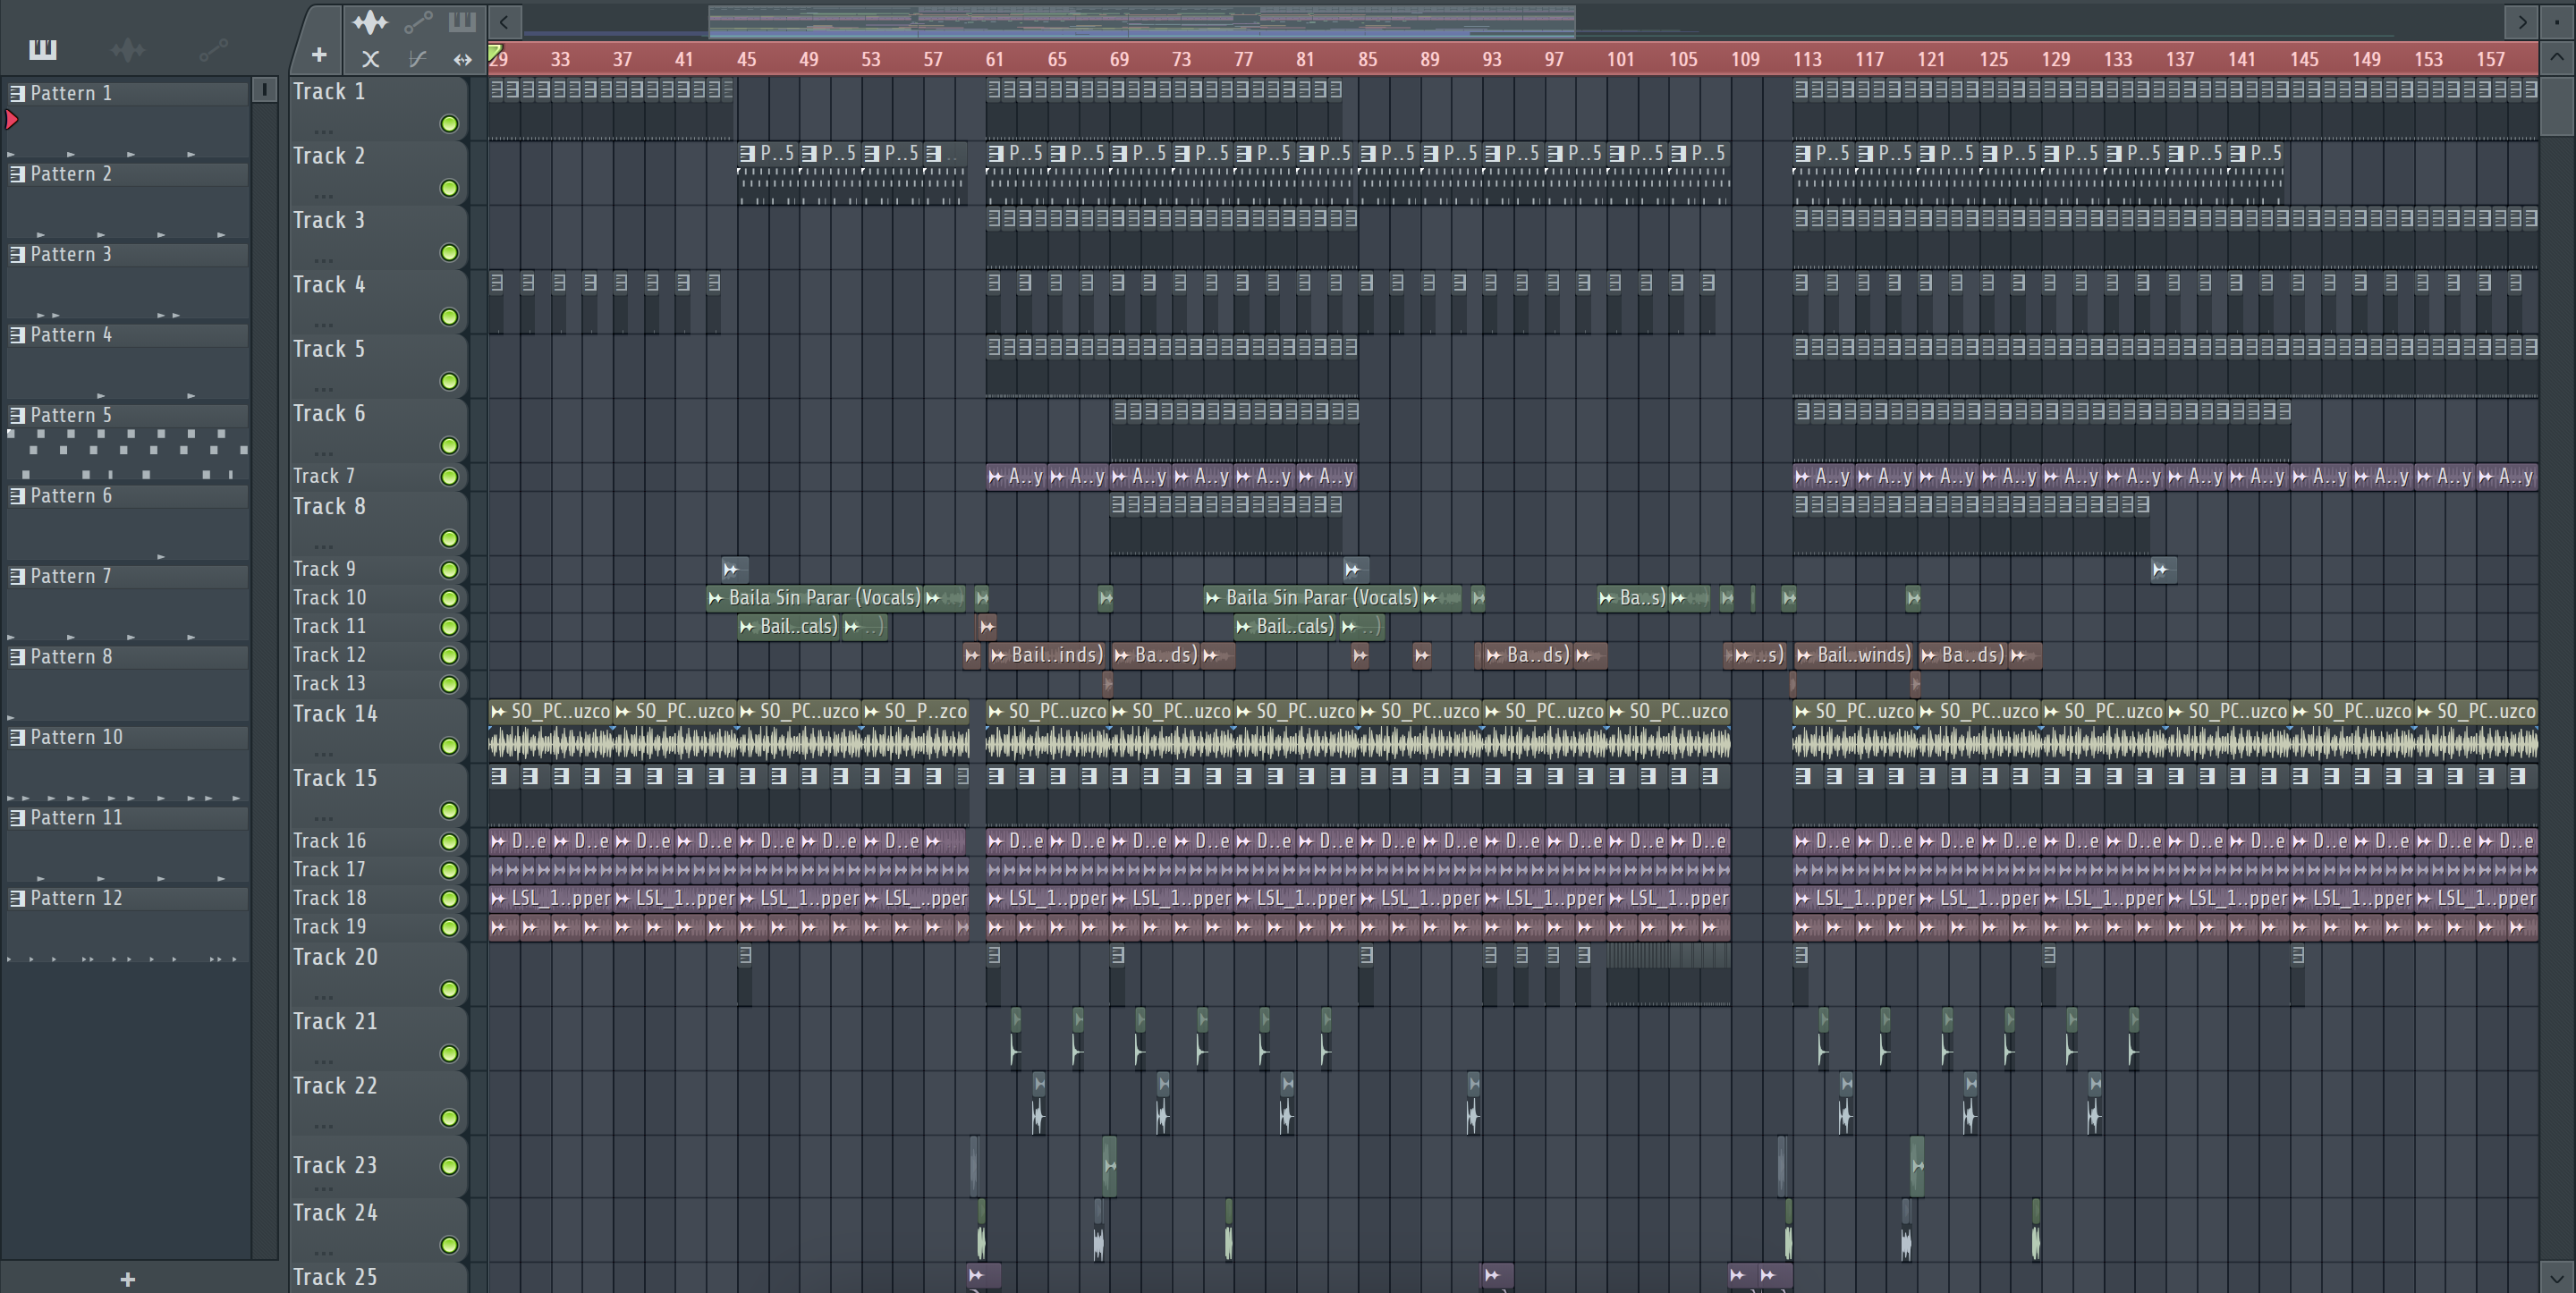Select Pattern 7 in the picker
Image resolution: width=2576 pixels, height=1293 pixels.
(128, 576)
